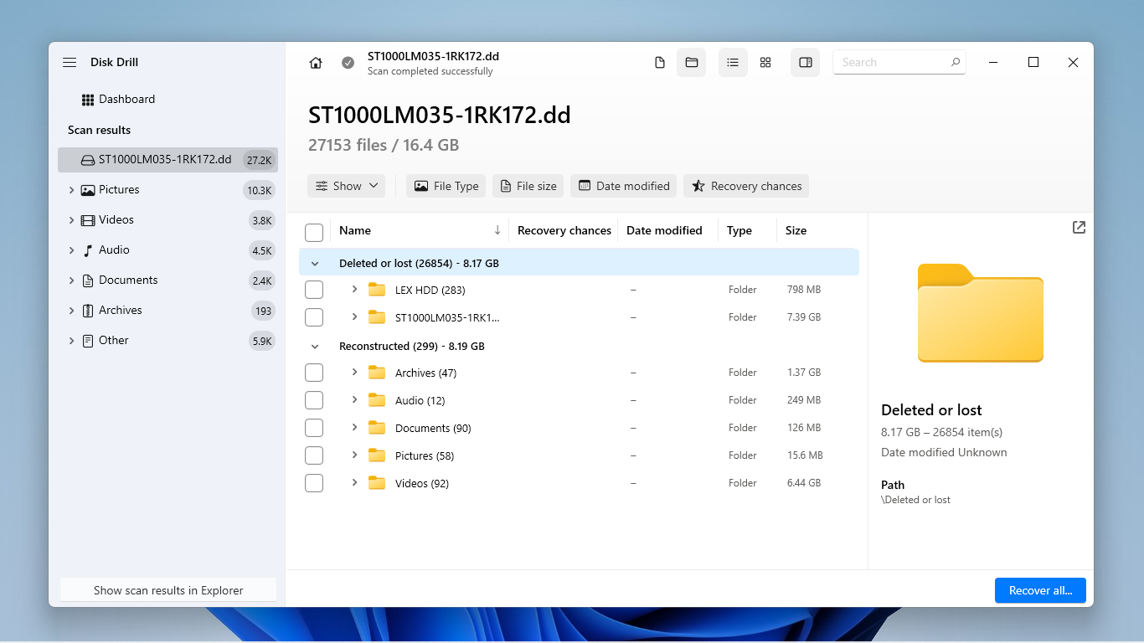The height and width of the screenshot is (643, 1144).
Task: Click the Audio note icon
Action: click(88, 250)
